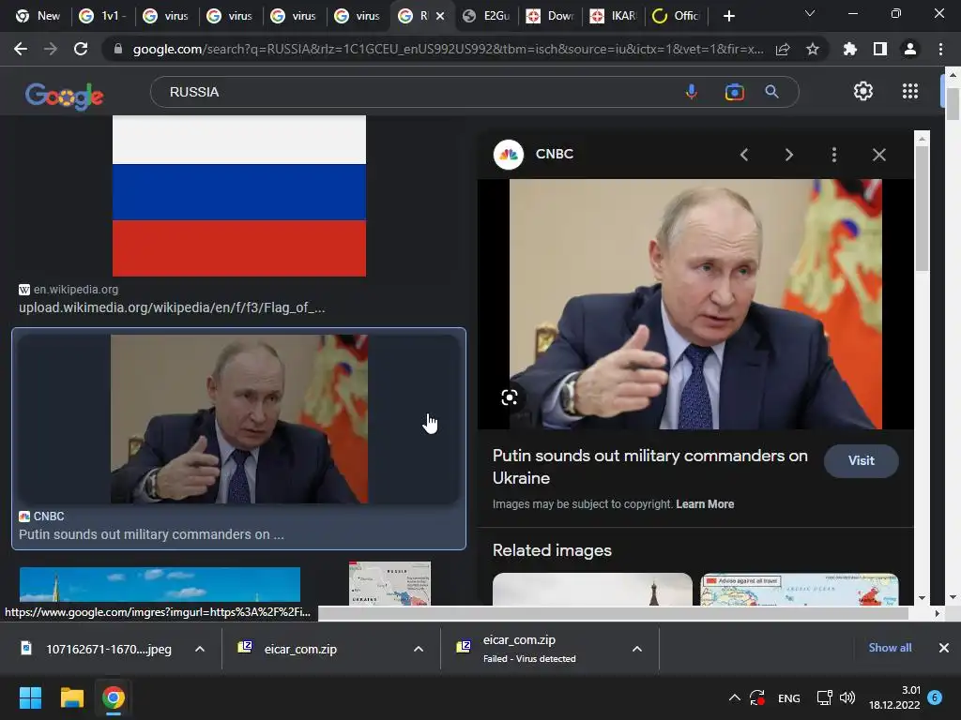Screen dimensions: 961x720
Task: Switch to the New tab
Action: pos(38,16)
